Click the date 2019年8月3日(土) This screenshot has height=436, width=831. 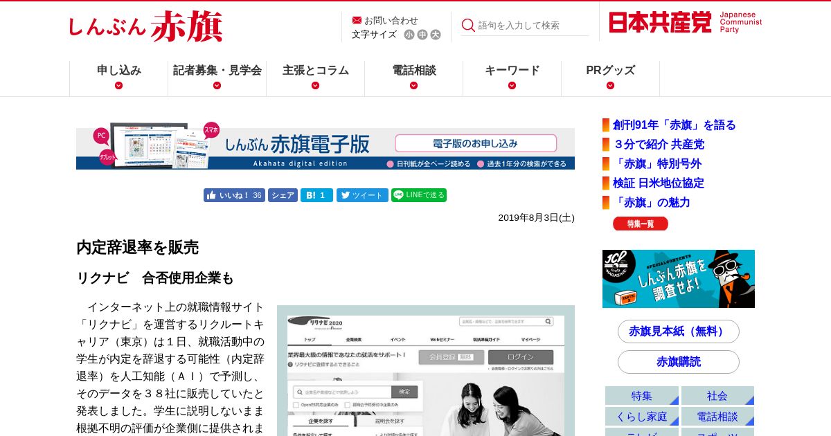(x=536, y=217)
